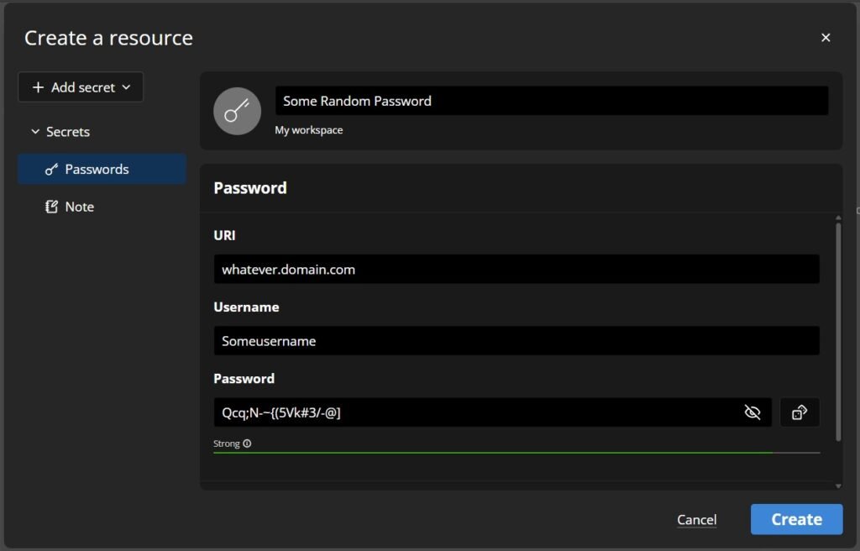The height and width of the screenshot is (551, 860).
Task: Click the resource name field
Action: tap(551, 101)
